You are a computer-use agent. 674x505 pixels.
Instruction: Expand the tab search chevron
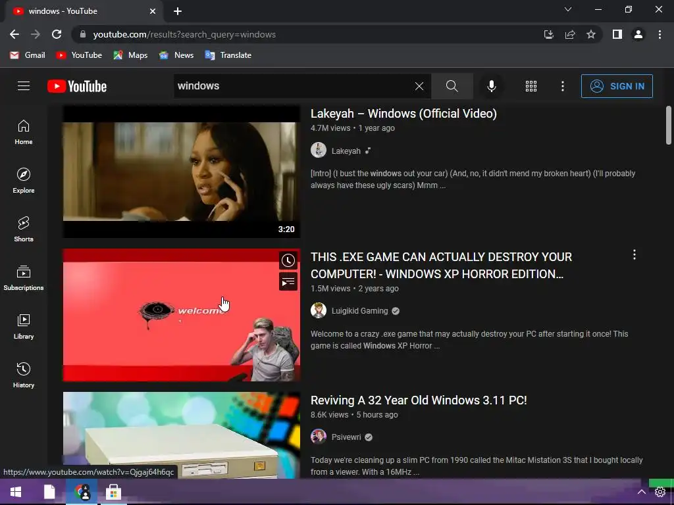[568, 9]
